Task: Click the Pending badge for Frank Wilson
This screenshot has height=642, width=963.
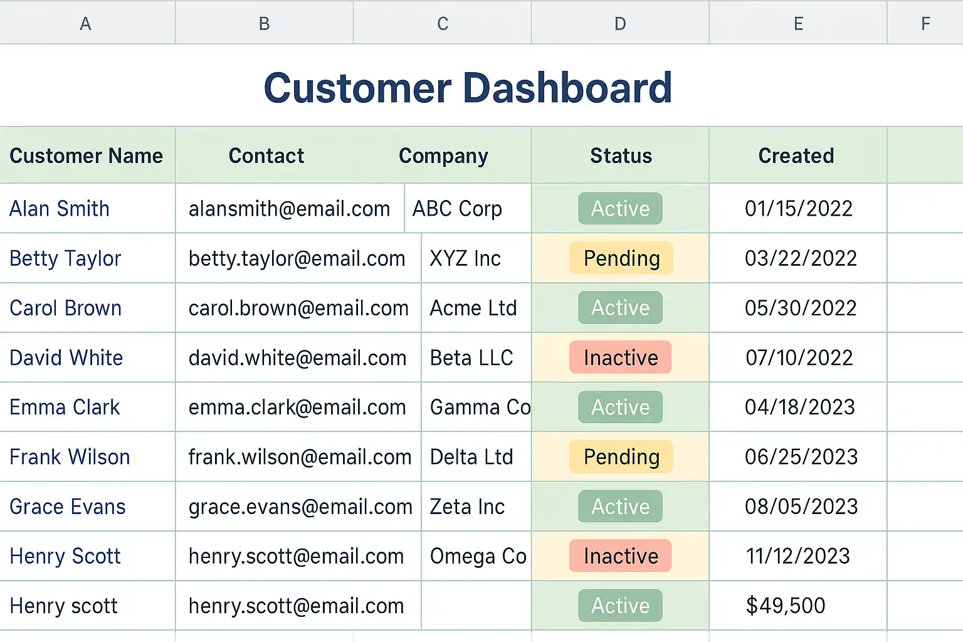Action: [x=621, y=457]
